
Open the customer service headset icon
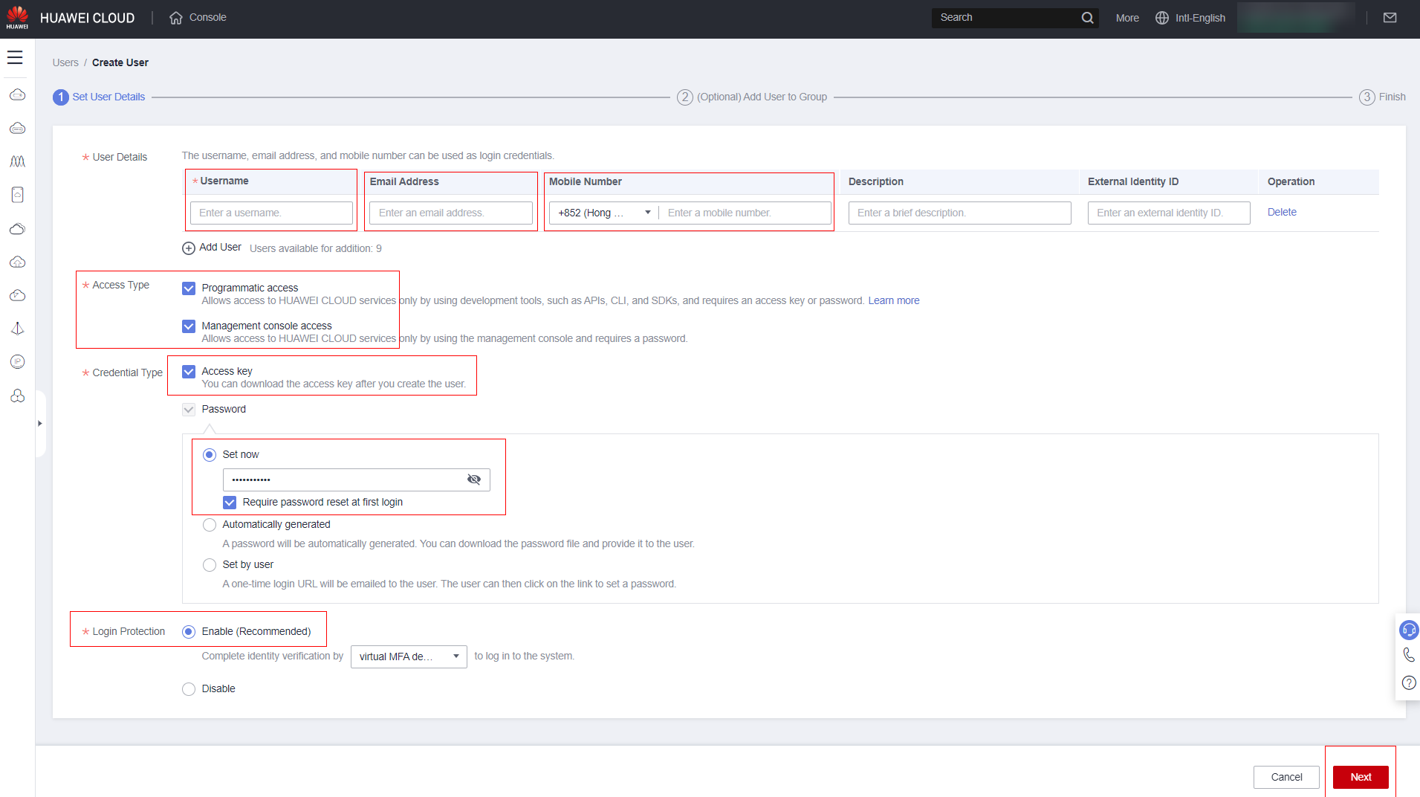(x=1408, y=630)
